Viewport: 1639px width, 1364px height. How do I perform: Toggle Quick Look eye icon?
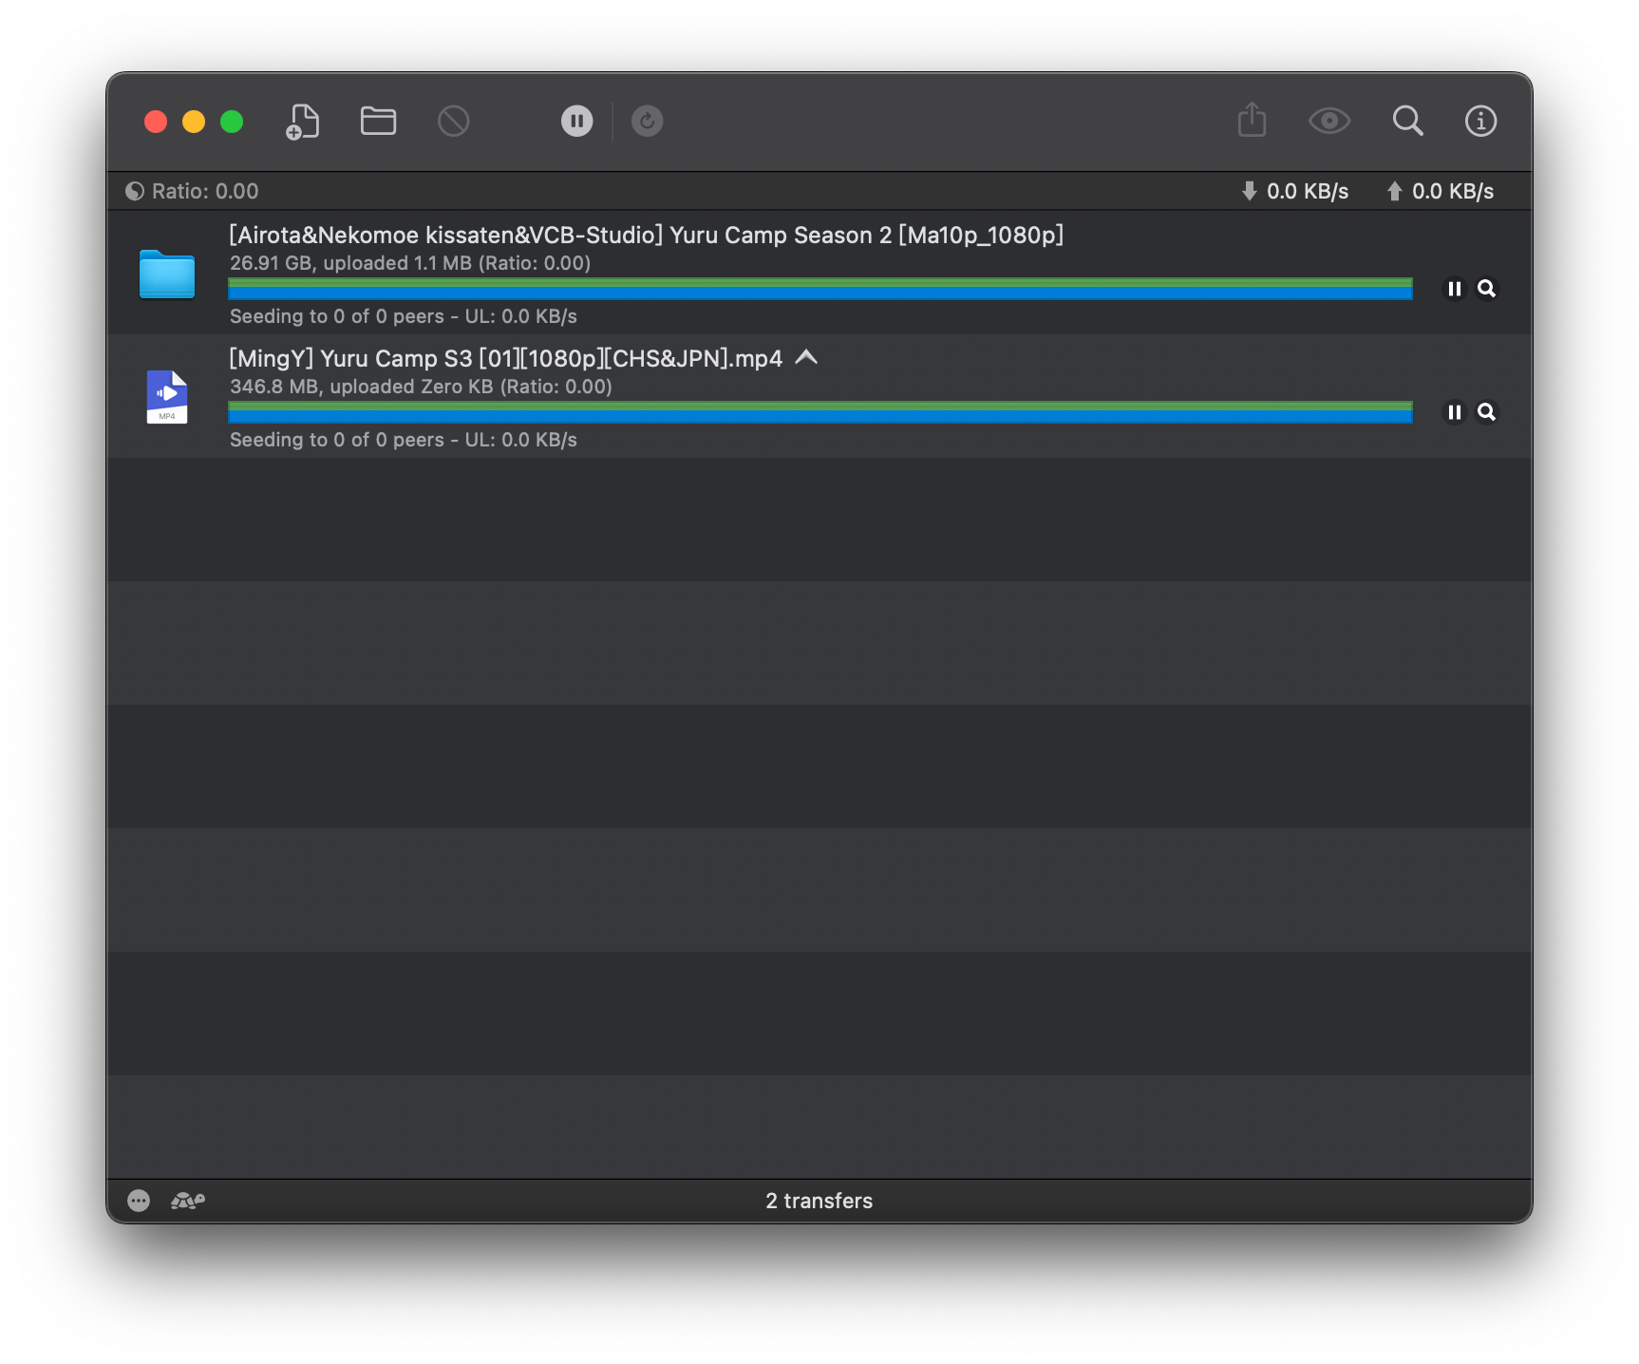(1328, 122)
